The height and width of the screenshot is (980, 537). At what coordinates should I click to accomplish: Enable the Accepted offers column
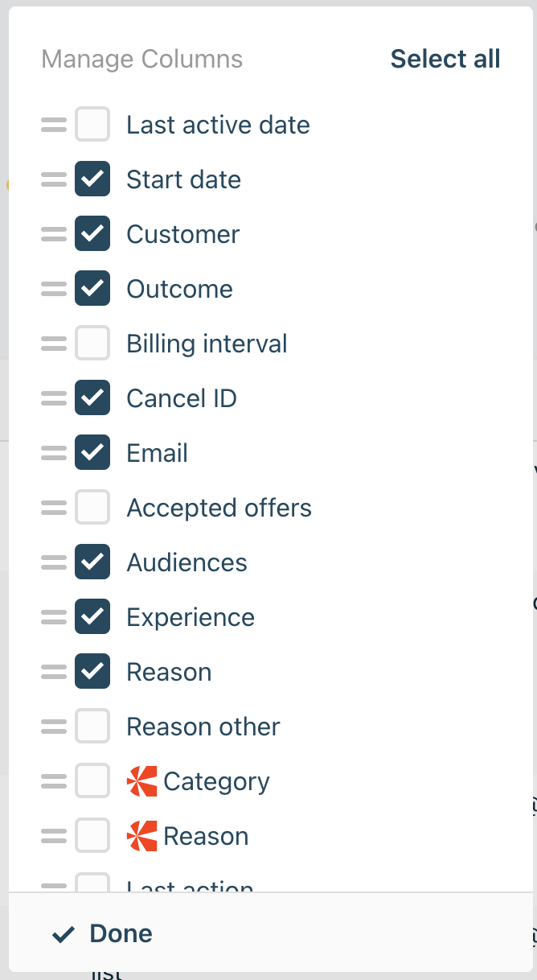(x=92, y=508)
